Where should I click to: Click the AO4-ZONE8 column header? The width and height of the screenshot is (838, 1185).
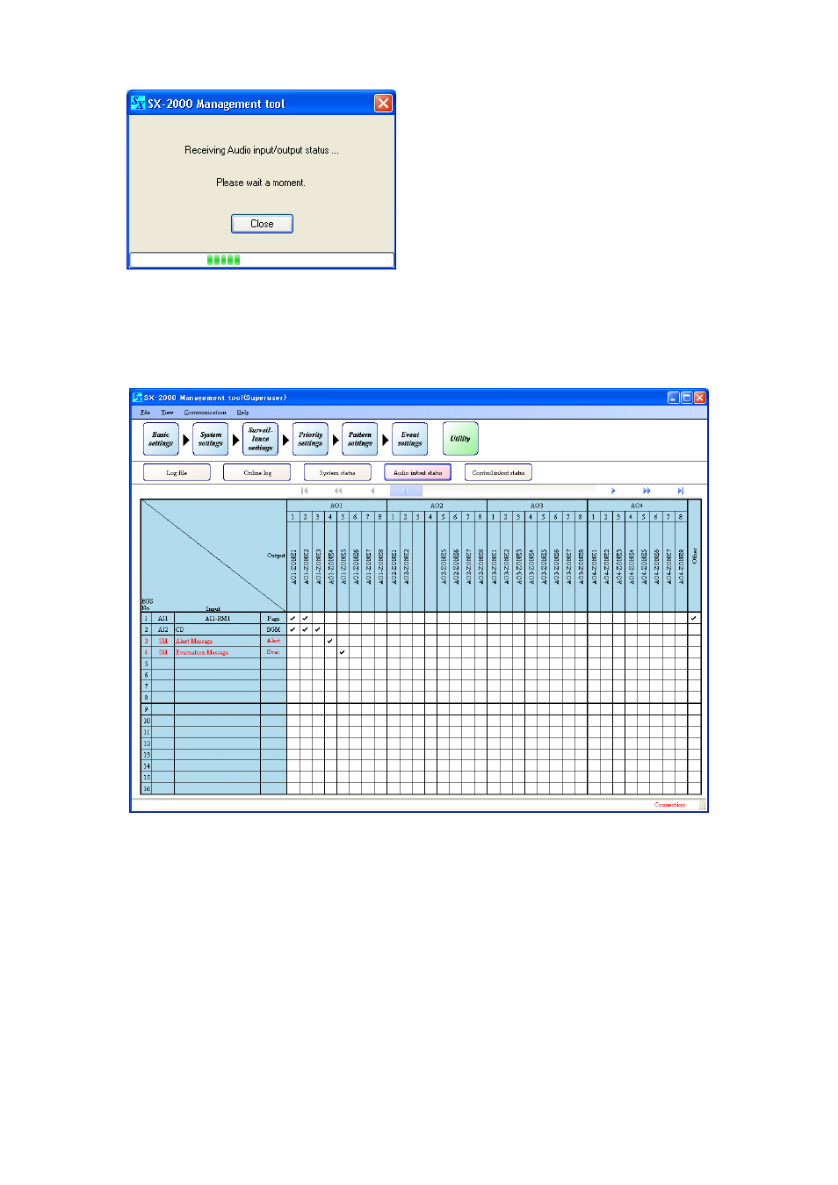681,567
